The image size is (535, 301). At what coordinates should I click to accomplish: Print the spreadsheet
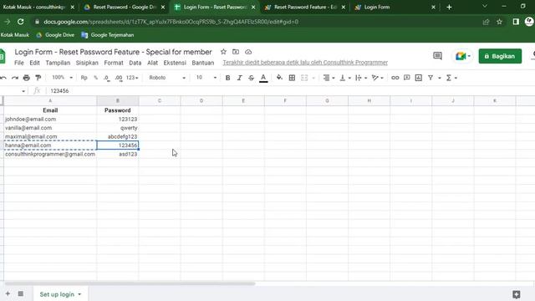pyautogui.click(x=26, y=78)
